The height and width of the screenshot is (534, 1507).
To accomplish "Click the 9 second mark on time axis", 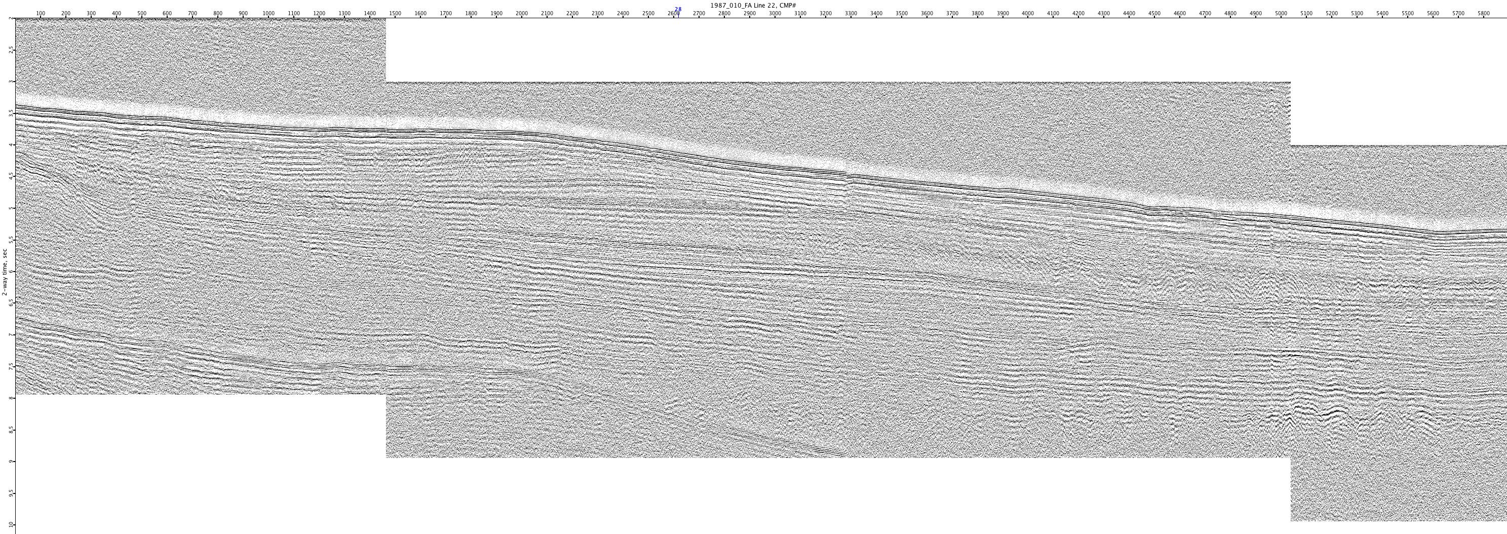I will (11, 461).
